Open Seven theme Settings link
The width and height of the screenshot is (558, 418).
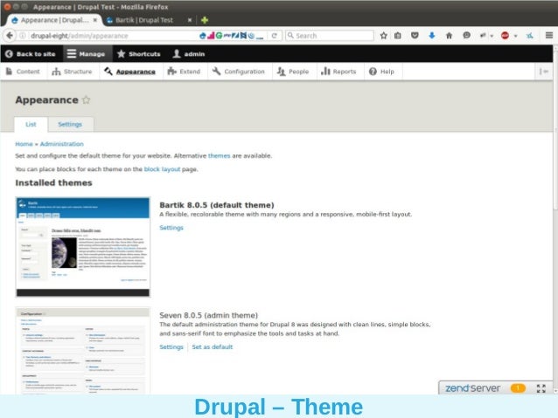[171, 347]
